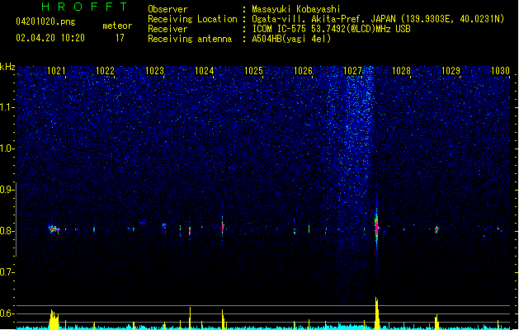
Task: Select the file name 04201020.png
Action: click(45, 21)
